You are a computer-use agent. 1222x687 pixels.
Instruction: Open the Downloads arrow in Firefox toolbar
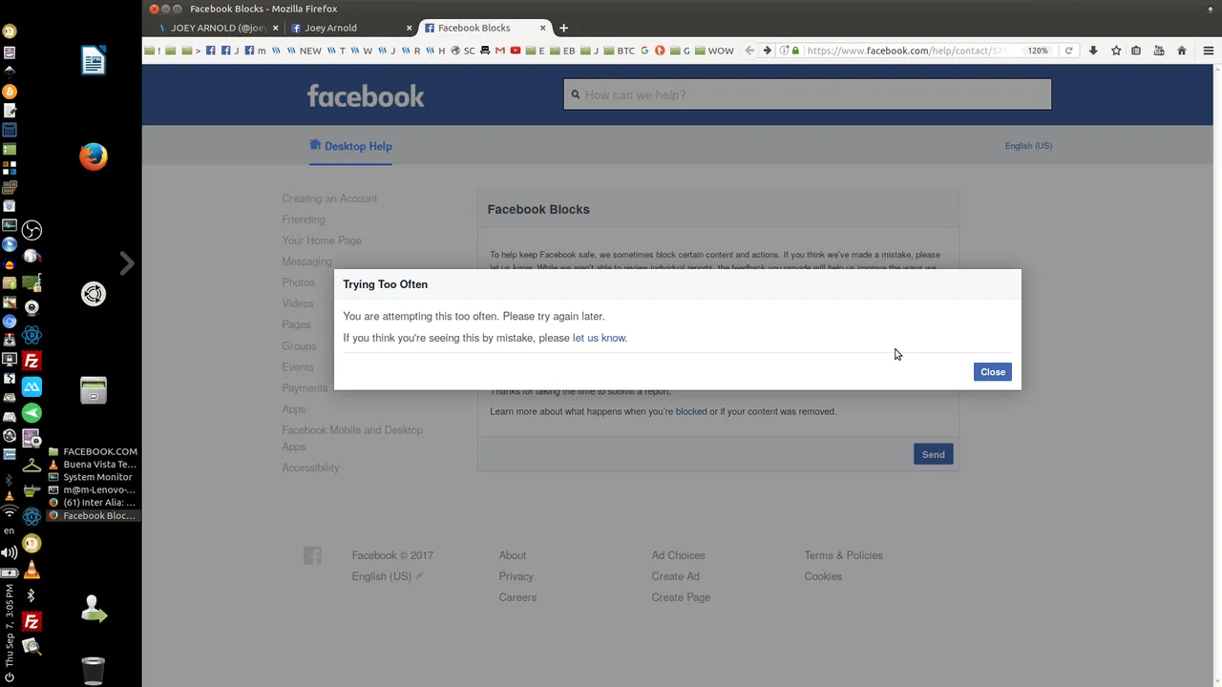point(1093,51)
